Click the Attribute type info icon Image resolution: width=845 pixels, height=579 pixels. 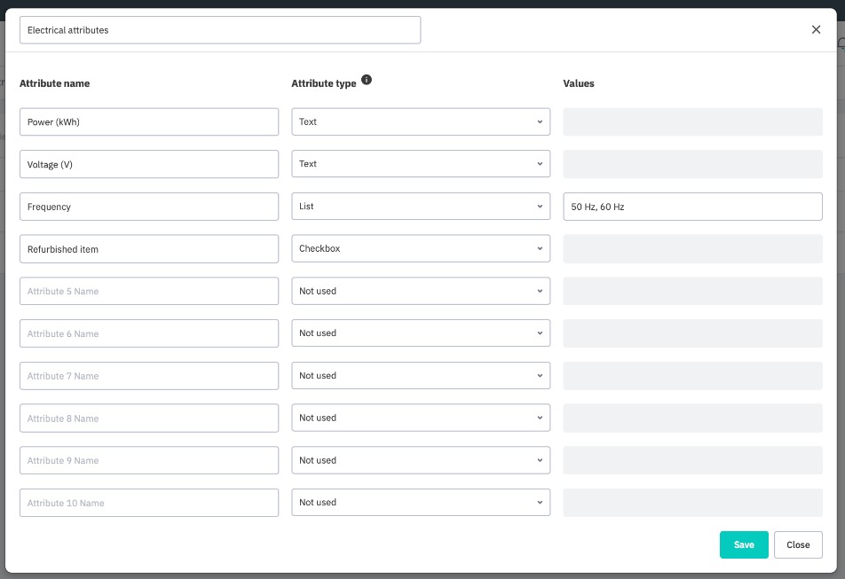point(367,80)
